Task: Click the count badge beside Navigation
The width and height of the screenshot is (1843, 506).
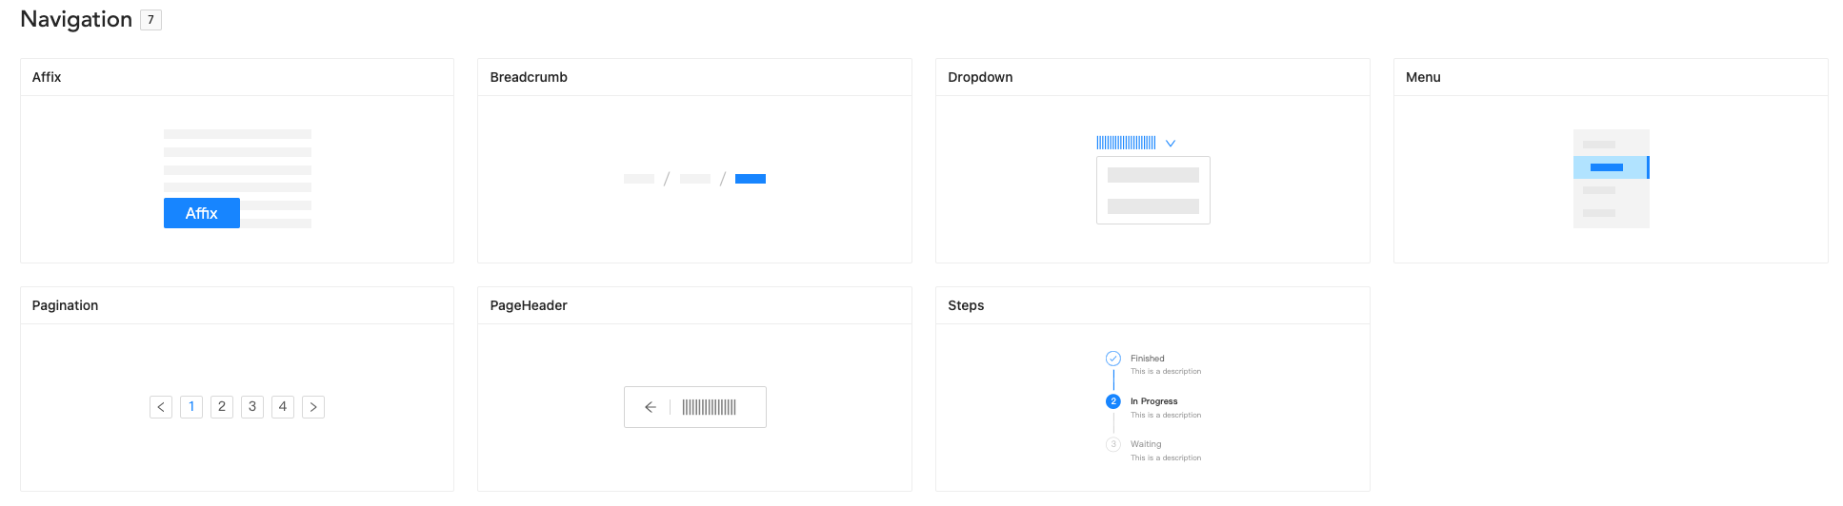Action: (150, 20)
